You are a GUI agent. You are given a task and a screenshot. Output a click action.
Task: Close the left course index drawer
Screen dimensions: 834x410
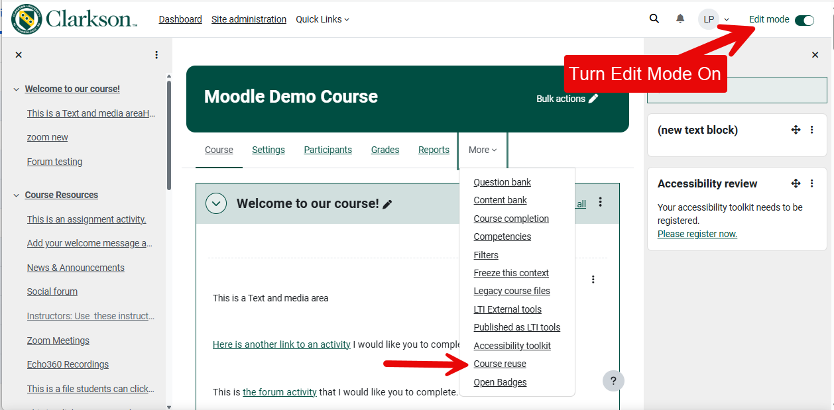(x=19, y=55)
